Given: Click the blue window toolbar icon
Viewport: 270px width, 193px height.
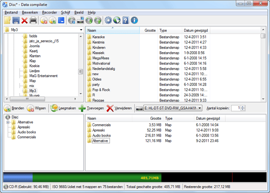Looking at the screenshot, I should click(61, 20).
